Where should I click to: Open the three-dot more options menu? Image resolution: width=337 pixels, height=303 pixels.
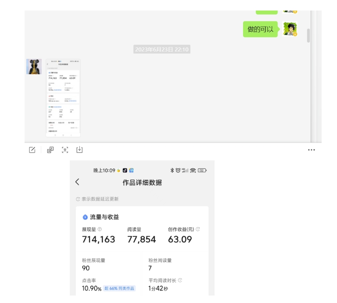pyautogui.click(x=312, y=150)
